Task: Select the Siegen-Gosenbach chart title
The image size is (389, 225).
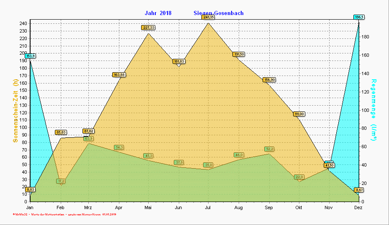Action: point(218,13)
